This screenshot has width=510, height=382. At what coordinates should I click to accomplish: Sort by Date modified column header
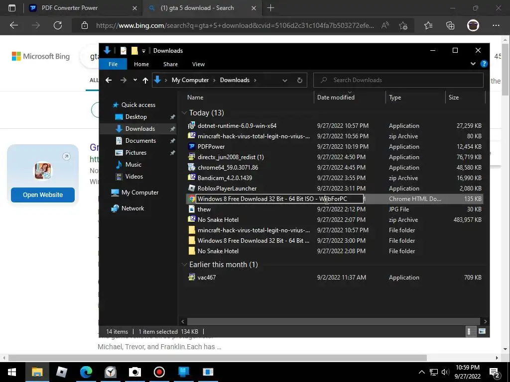[x=336, y=97]
